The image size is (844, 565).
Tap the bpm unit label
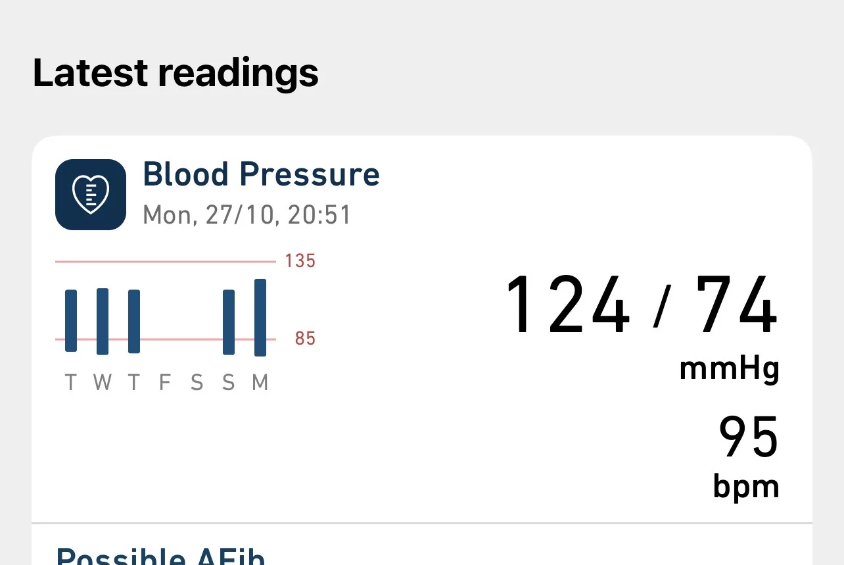(x=746, y=487)
